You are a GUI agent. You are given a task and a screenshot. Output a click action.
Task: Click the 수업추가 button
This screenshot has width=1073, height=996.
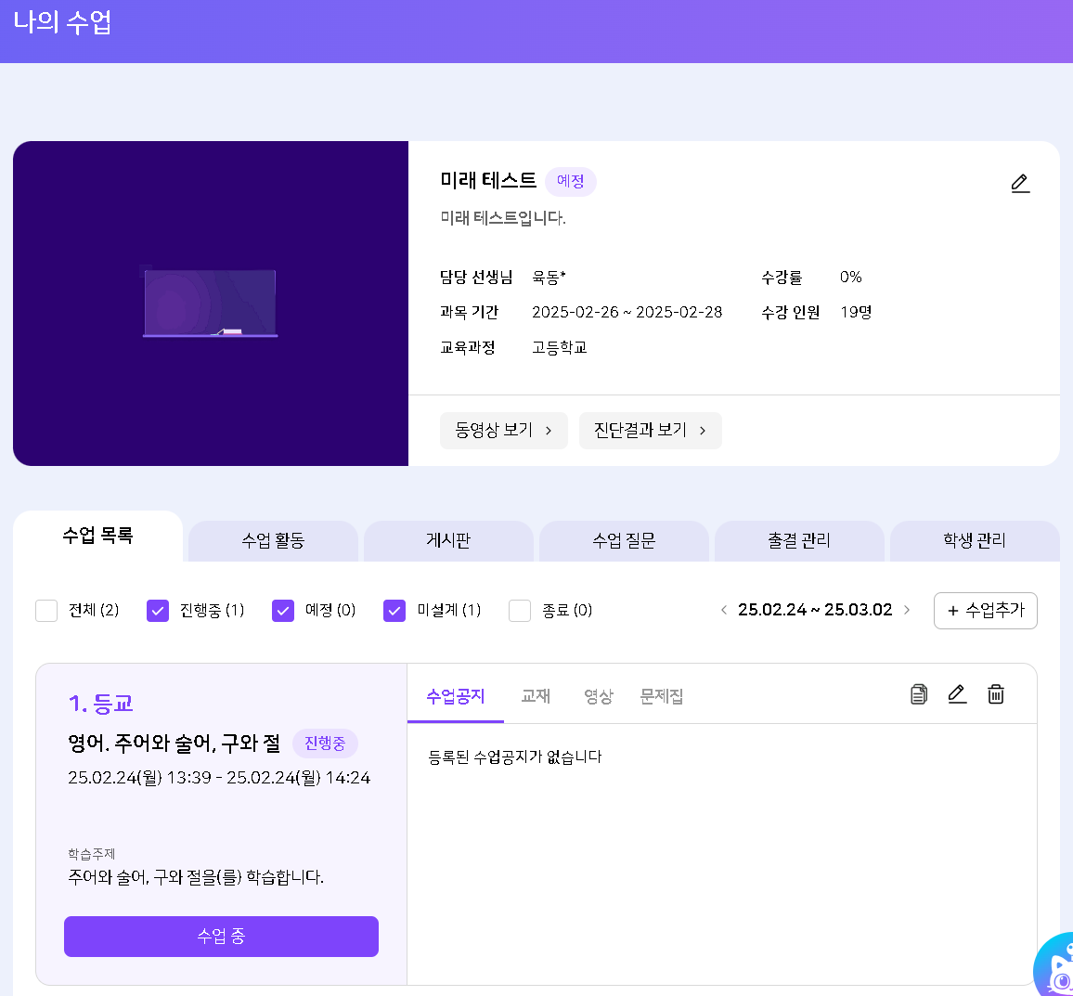[985, 610]
